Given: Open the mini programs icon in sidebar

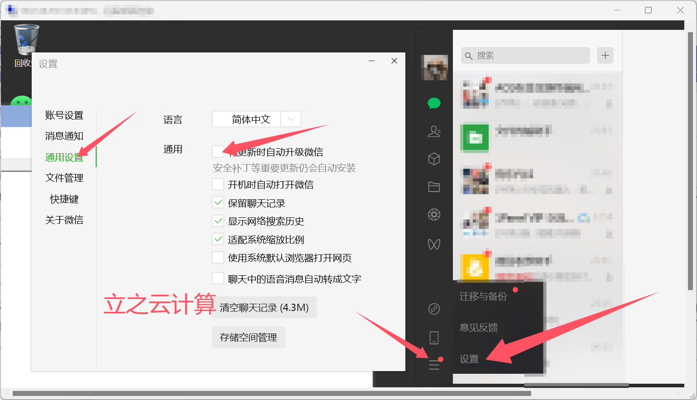Looking at the screenshot, I should click(434, 309).
